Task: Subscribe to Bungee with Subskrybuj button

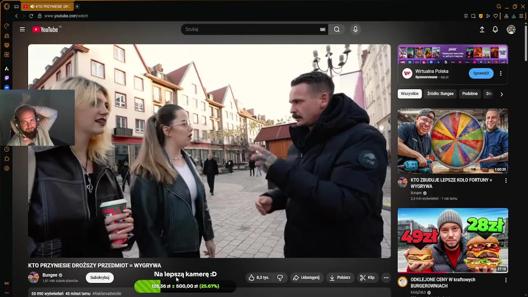Action: (100, 278)
